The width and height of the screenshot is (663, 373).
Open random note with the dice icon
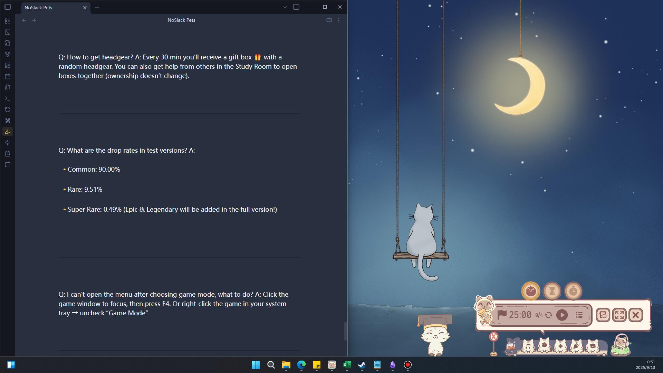[8, 32]
